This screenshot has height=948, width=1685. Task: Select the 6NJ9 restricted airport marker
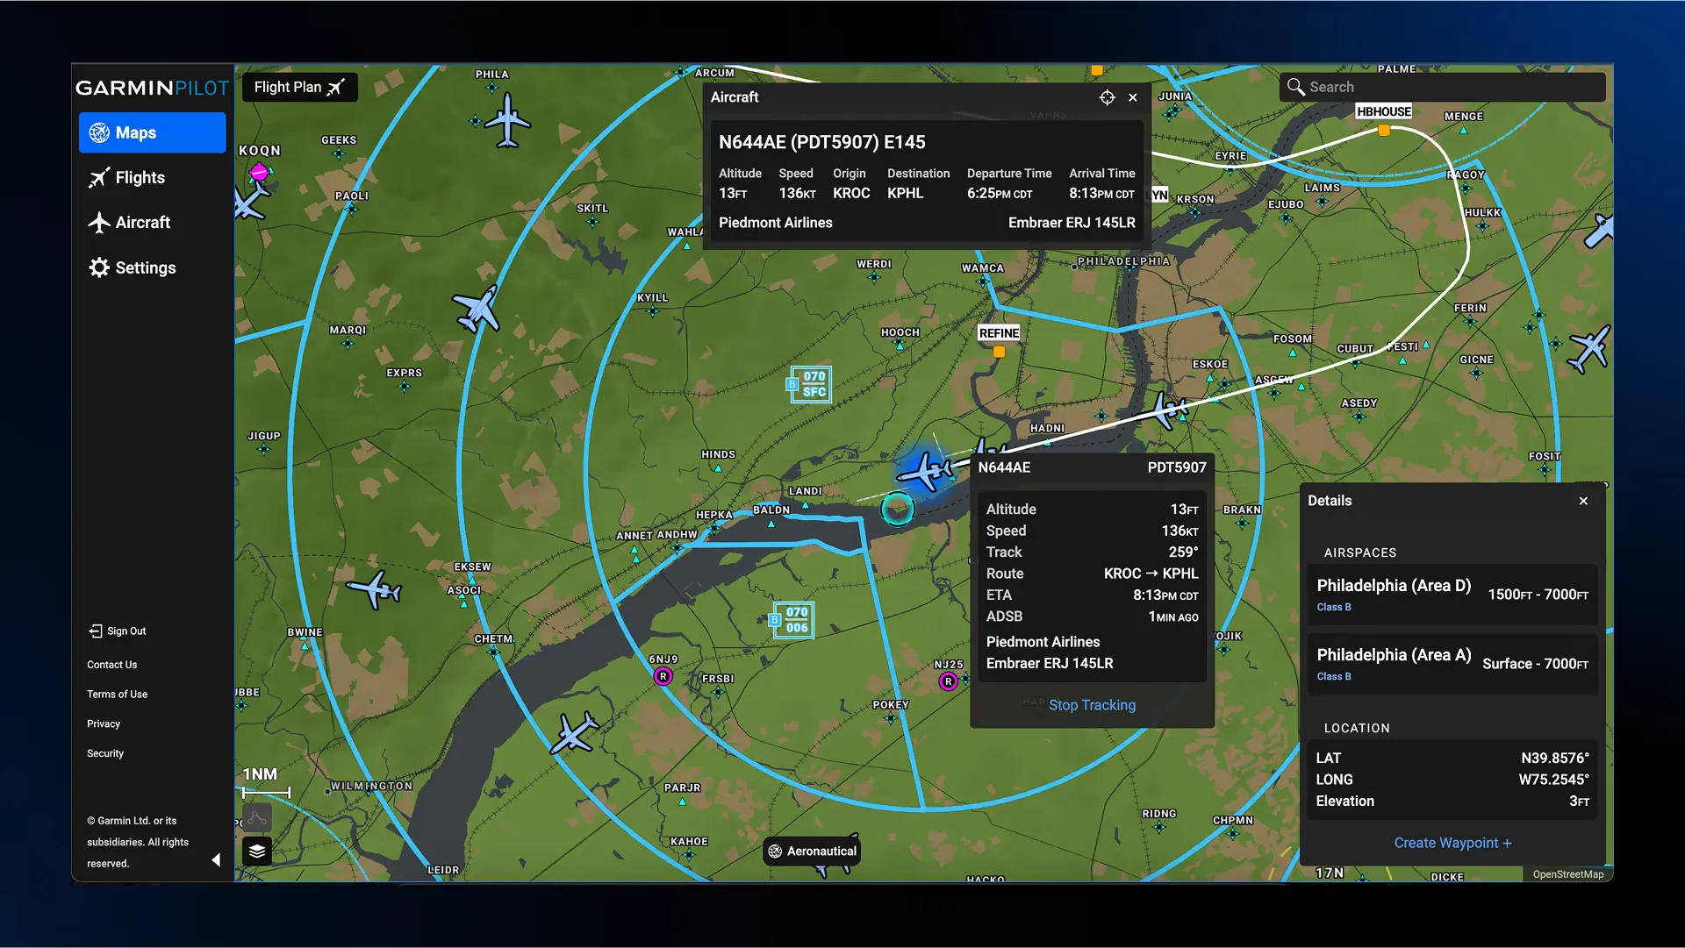point(663,676)
